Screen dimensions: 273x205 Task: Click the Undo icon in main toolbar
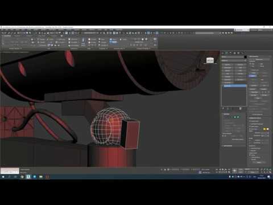(3, 33)
